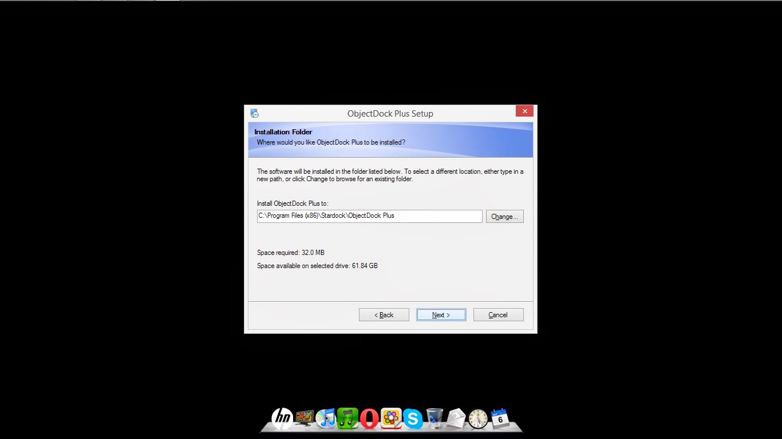782x439 pixels.
Task: Close the ObjectDock Plus Setup window
Action: point(524,111)
